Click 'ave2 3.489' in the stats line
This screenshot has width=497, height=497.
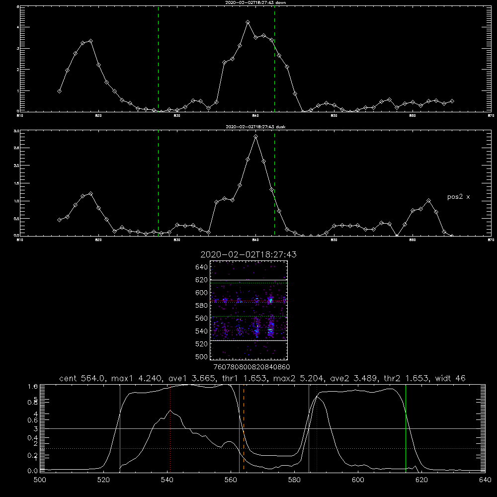click(x=354, y=378)
